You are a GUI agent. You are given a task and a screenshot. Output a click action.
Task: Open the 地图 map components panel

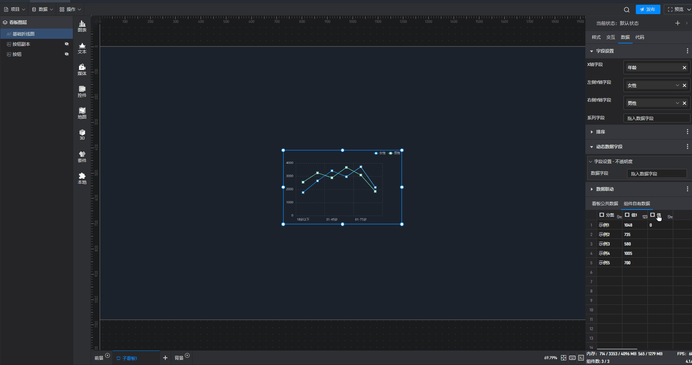tap(82, 113)
